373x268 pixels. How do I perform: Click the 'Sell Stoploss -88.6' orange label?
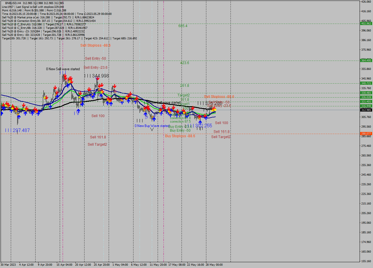[x=219, y=96]
